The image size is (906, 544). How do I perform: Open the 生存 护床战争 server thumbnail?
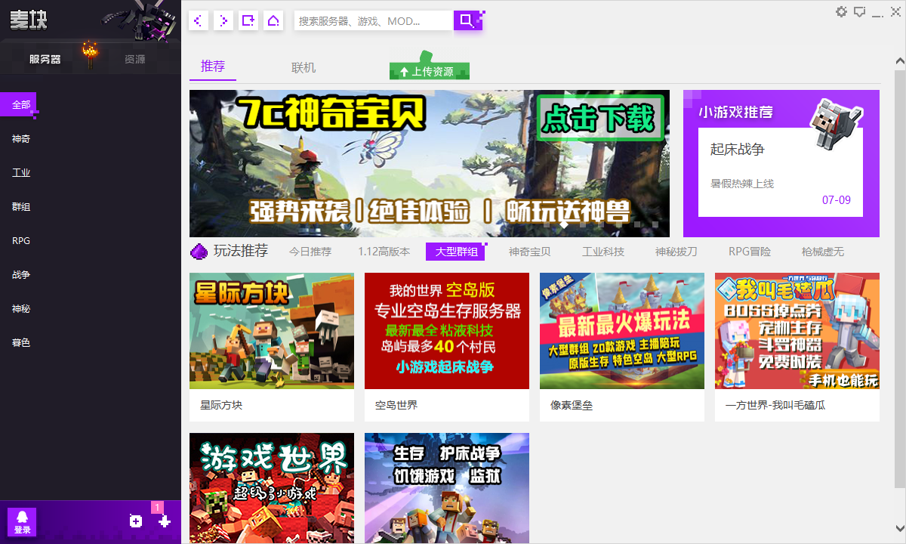coord(447,488)
